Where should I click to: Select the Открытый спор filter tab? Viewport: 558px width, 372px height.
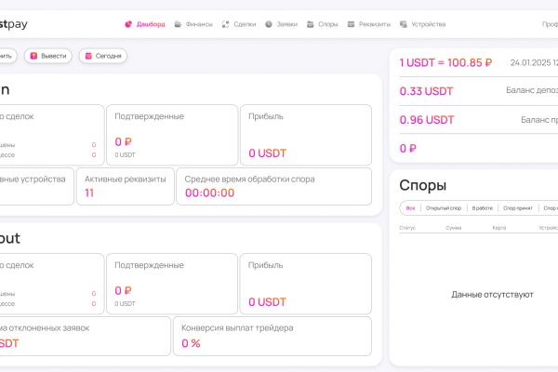point(444,208)
